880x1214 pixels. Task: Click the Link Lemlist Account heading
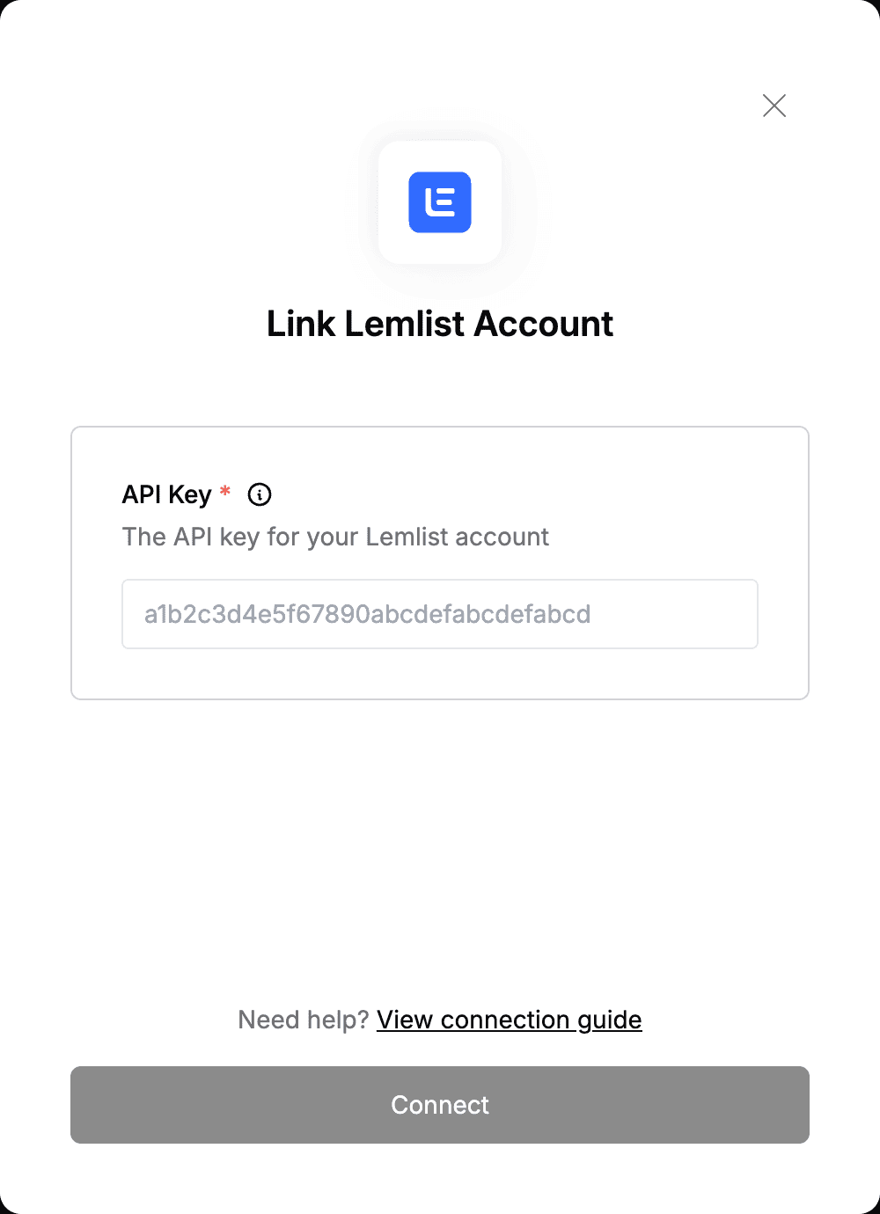tap(440, 324)
